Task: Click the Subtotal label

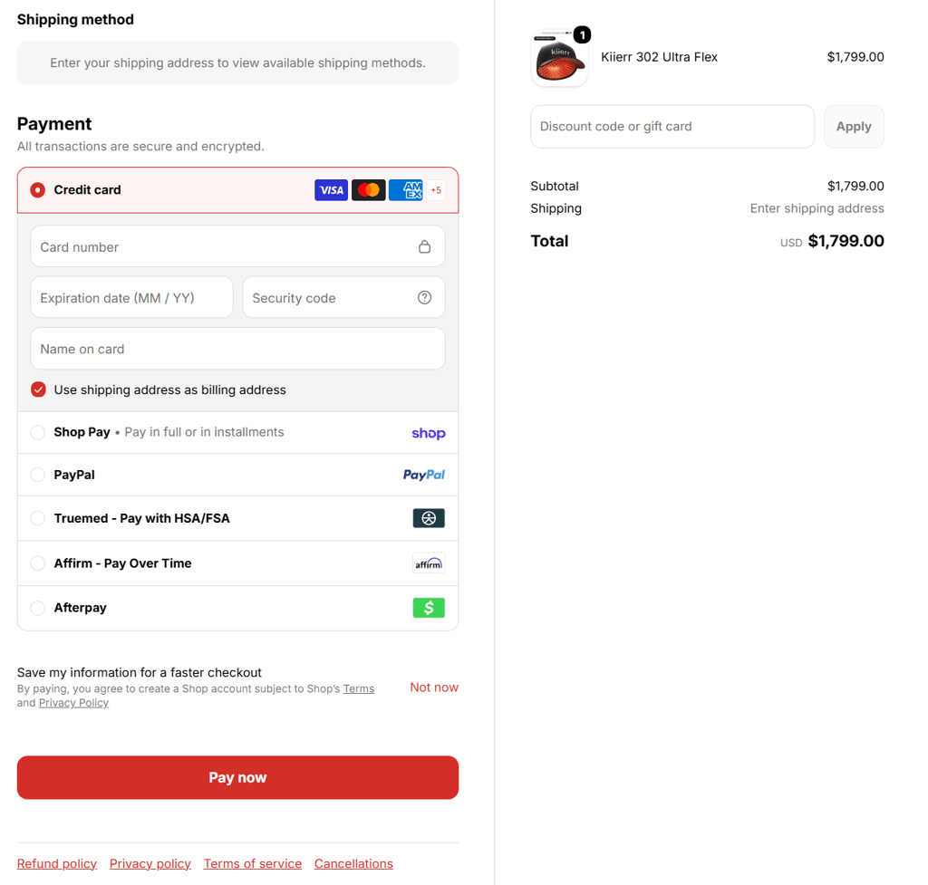Action: point(555,186)
